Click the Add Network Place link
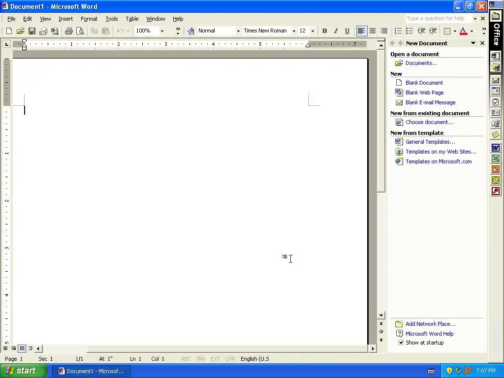The height and width of the screenshot is (378, 504). pyautogui.click(x=430, y=324)
